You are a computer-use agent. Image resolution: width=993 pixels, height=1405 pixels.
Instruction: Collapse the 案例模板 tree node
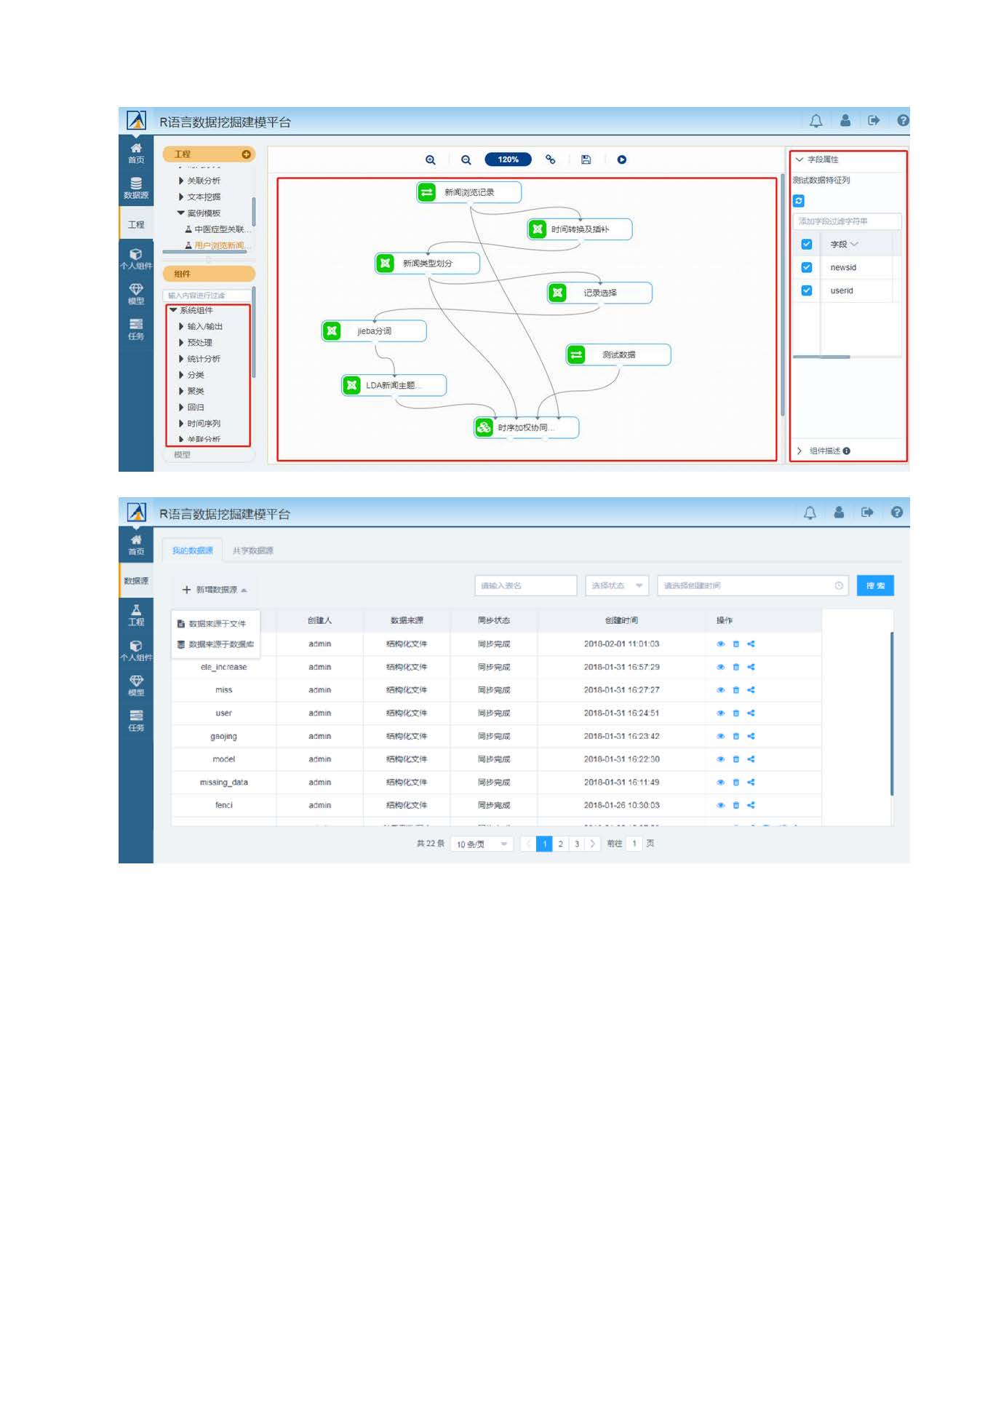[x=181, y=213]
